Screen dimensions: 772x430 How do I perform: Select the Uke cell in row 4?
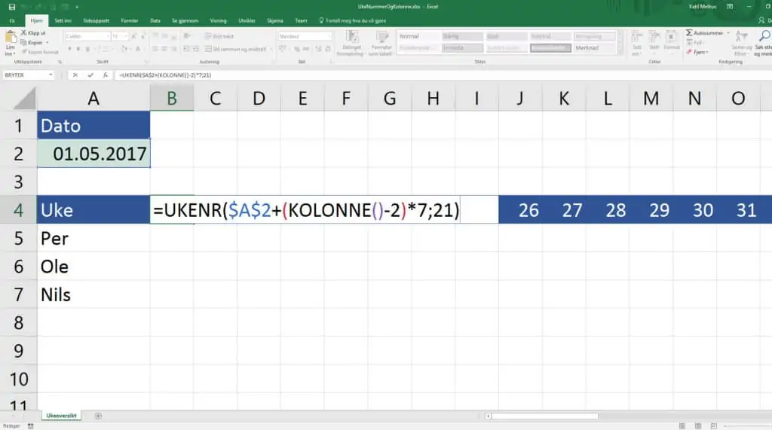tap(93, 209)
